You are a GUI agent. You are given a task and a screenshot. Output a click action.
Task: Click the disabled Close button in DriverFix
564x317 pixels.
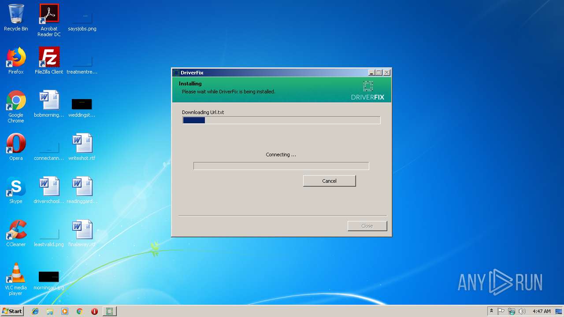pos(367,226)
